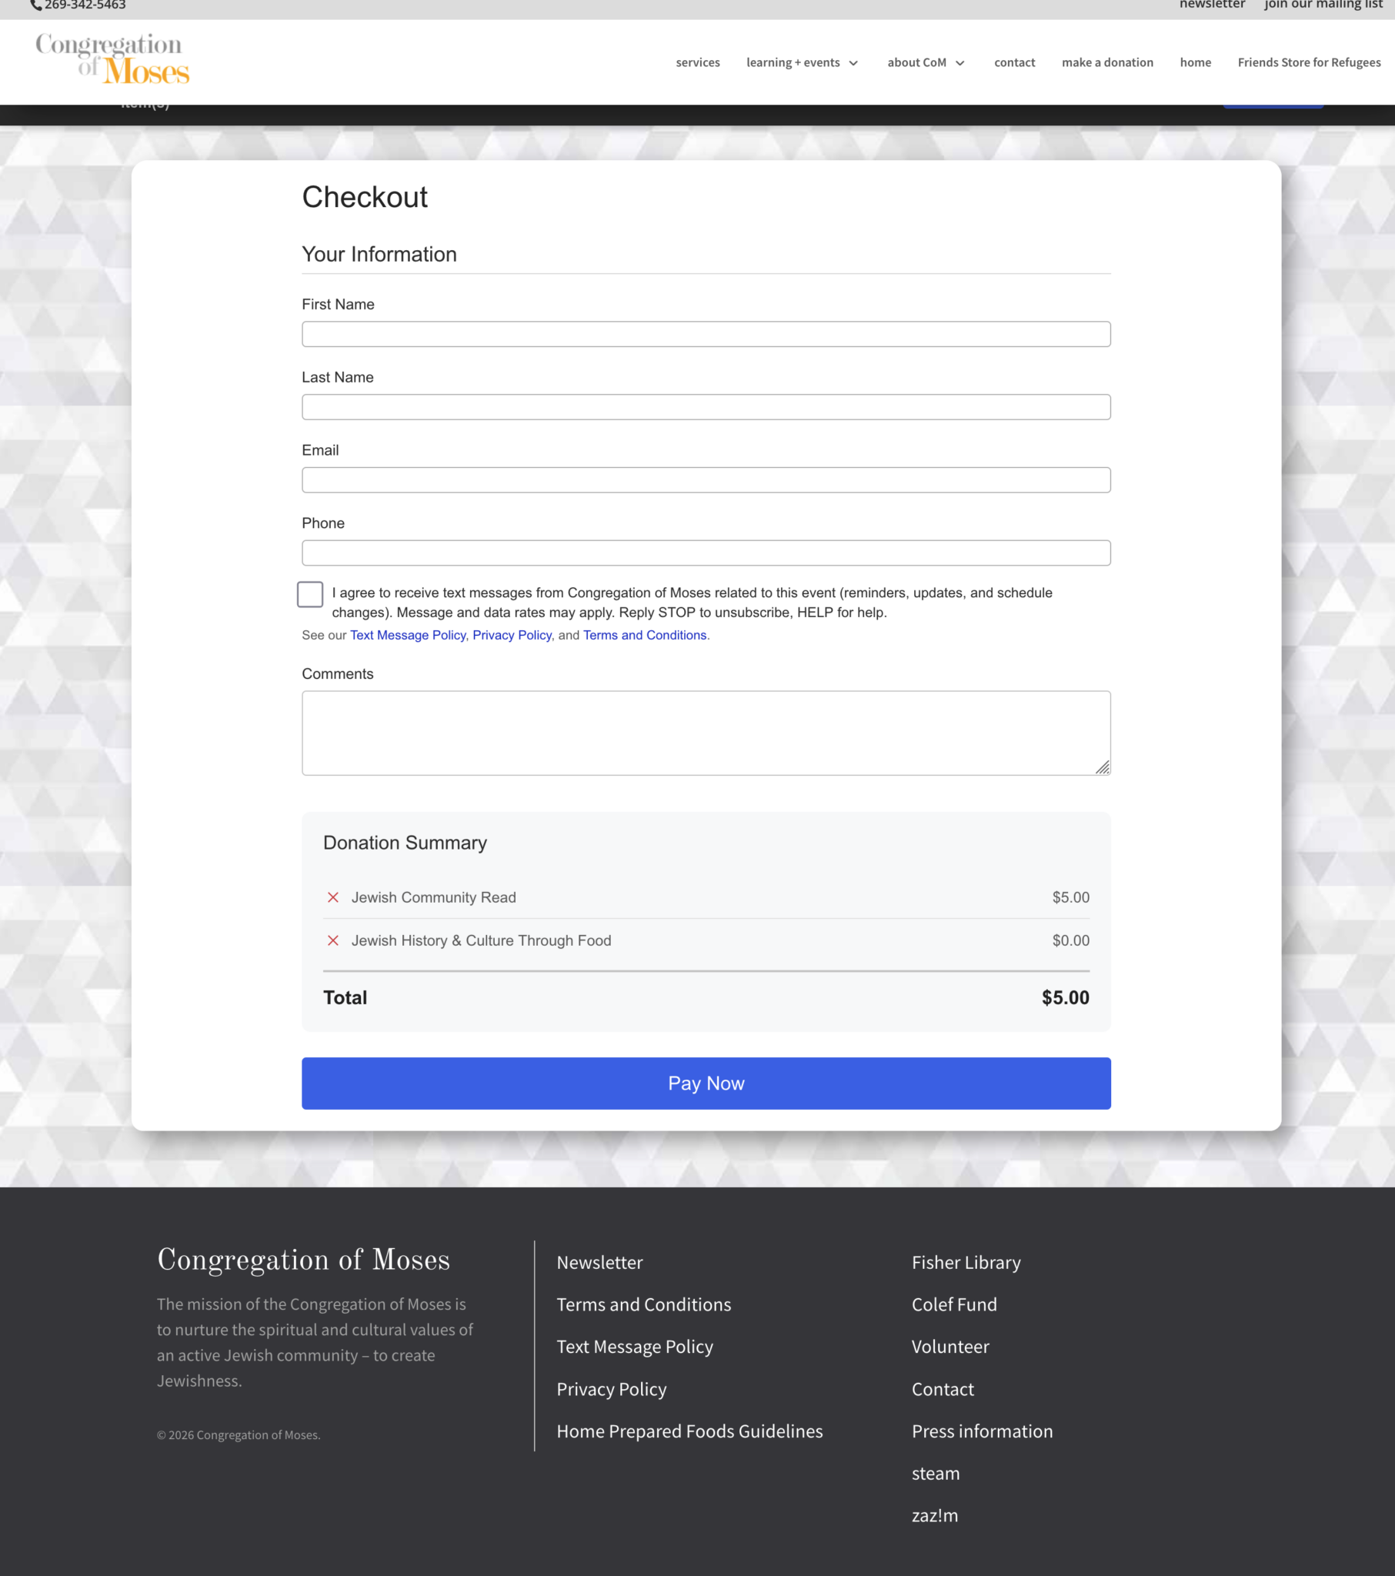Click the phone icon in top bar

[x=35, y=5]
